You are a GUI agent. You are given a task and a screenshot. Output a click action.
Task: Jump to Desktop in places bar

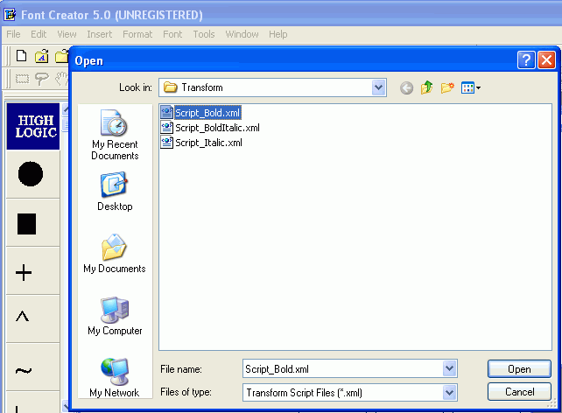(115, 192)
